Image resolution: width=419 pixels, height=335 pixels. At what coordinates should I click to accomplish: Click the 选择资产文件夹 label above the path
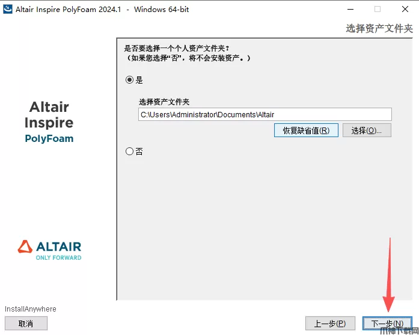pyautogui.click(x=164, y=102)
